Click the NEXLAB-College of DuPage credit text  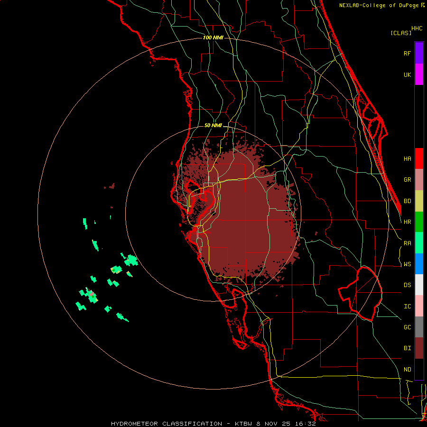382,5
